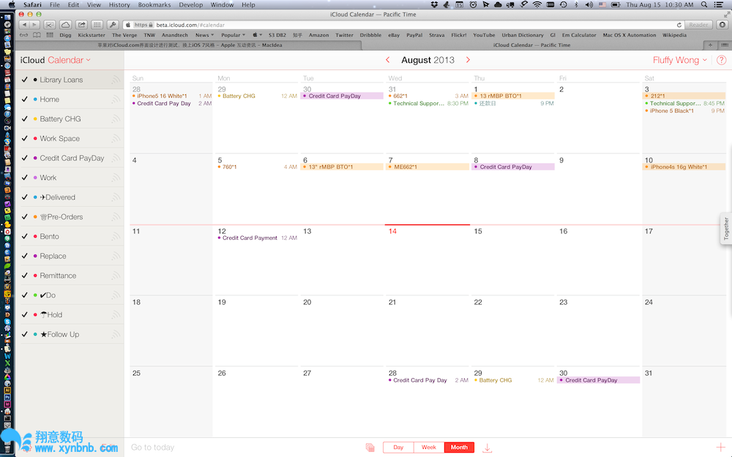Click the iCloud Tabs cloud toolbar icon
Screen dimensions: 732x457
pyautogui.click(x=65, y=25)
